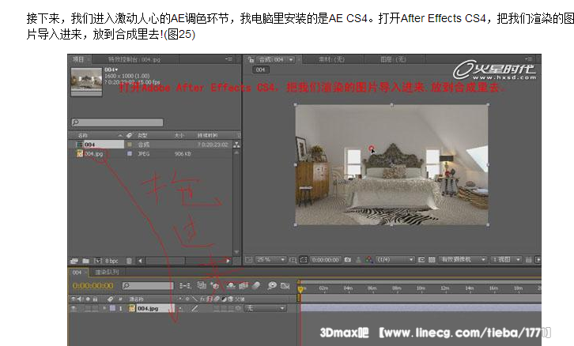Click the viewer current time 0:00:00:00 button

(x=326, y=260)
